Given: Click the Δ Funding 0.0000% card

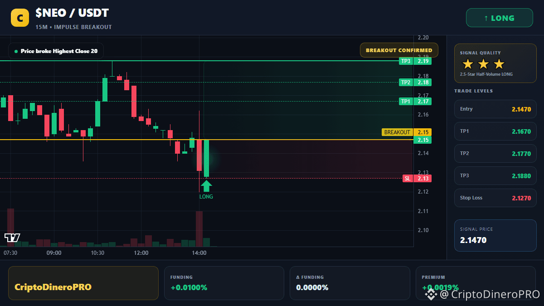Looking at the screenshot, I should coord(350,283).
